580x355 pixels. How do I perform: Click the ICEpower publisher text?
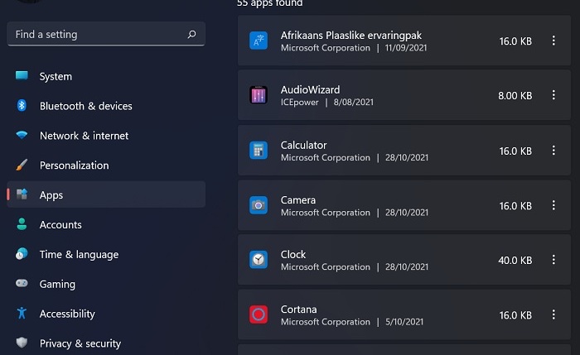(300, 103)
